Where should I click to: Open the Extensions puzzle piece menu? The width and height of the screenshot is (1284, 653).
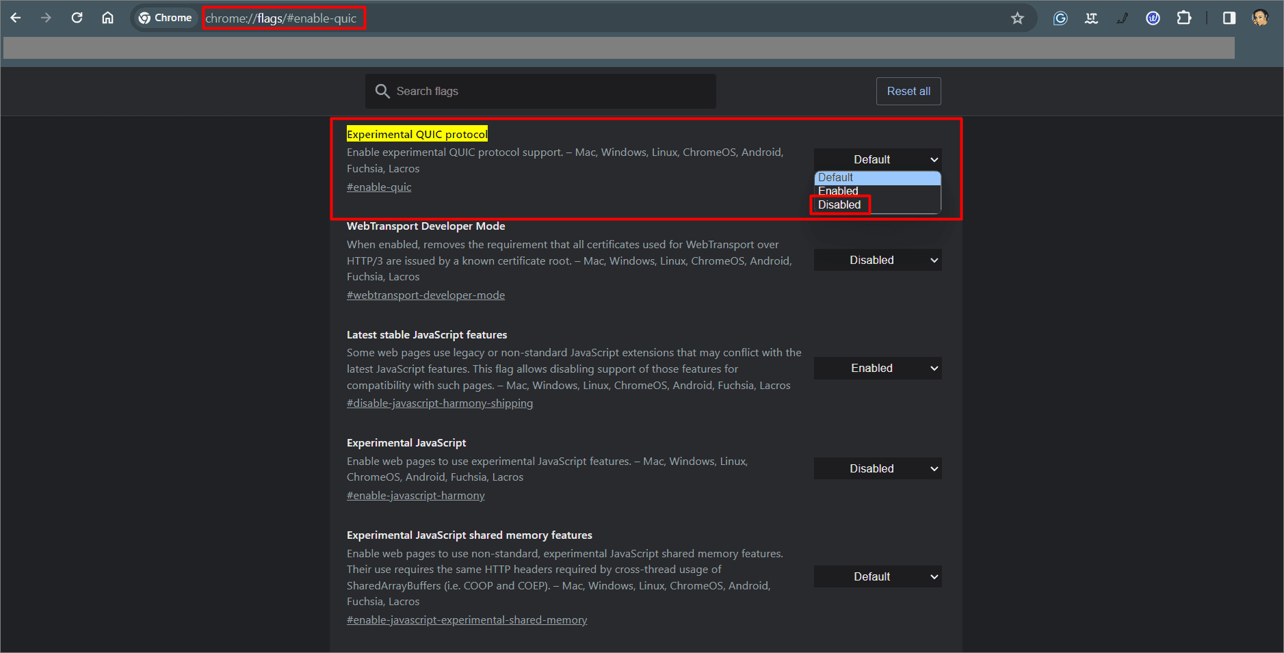(1184, 18)
